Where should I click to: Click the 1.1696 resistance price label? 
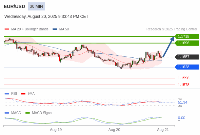click(187, 43)
